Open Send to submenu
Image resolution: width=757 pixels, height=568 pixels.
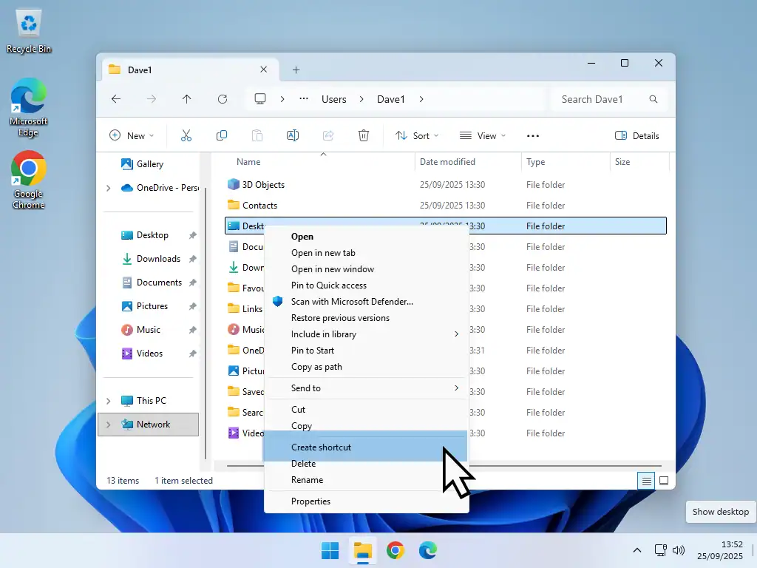[366, 388]
